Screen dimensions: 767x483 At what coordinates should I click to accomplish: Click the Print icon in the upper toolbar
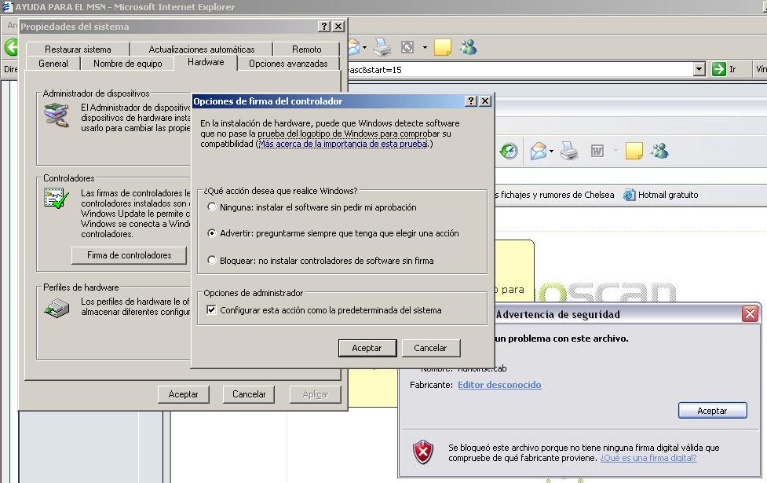[x=382, y=47]
